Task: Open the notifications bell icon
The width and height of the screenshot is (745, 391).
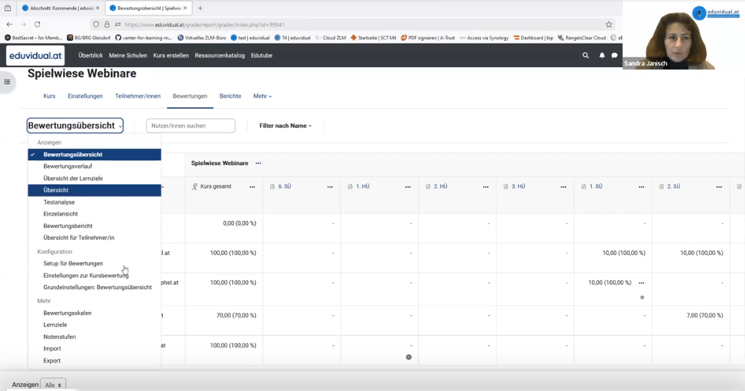Action: 602,55
